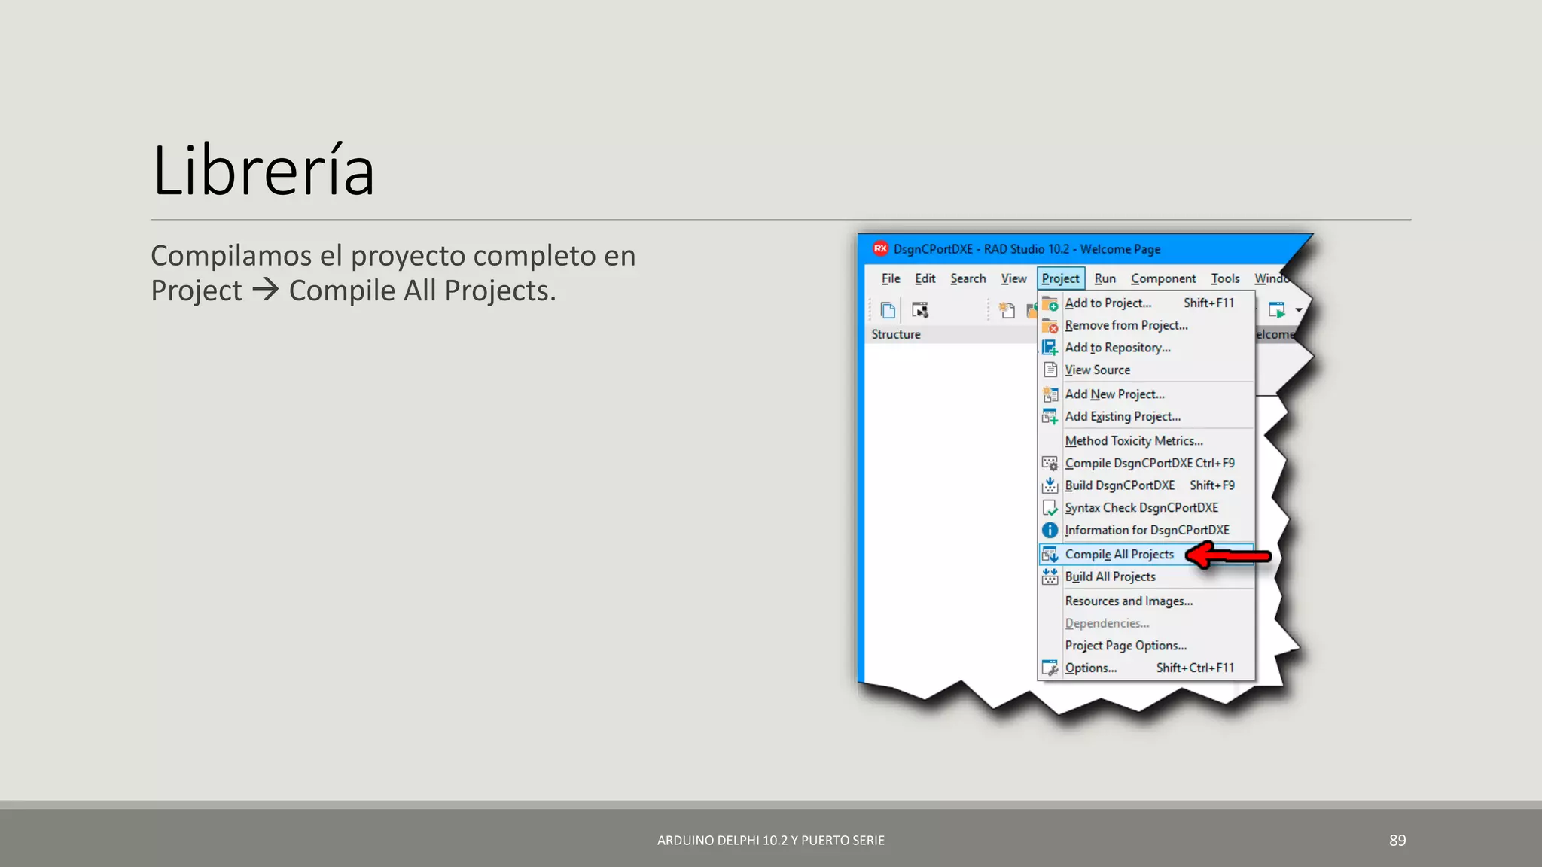Click the RAD Studio RX logo in title bar
Viewport: 1542px width, 867px height.
coord(880,248)
